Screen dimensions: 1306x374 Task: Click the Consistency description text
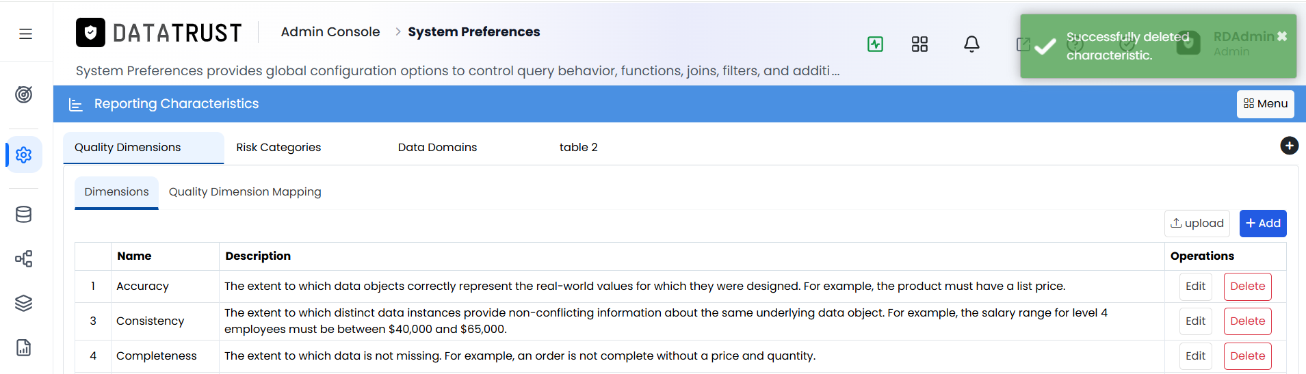(x=666, y=321)
